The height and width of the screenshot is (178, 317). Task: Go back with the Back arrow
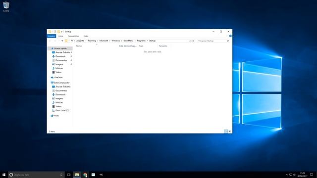50,41
